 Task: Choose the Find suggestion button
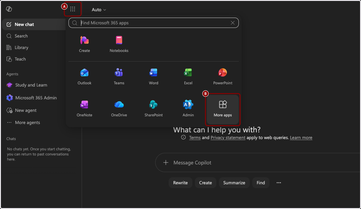261,183
